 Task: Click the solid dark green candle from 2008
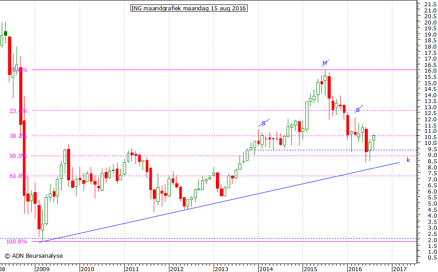click(x=5, y=33)
